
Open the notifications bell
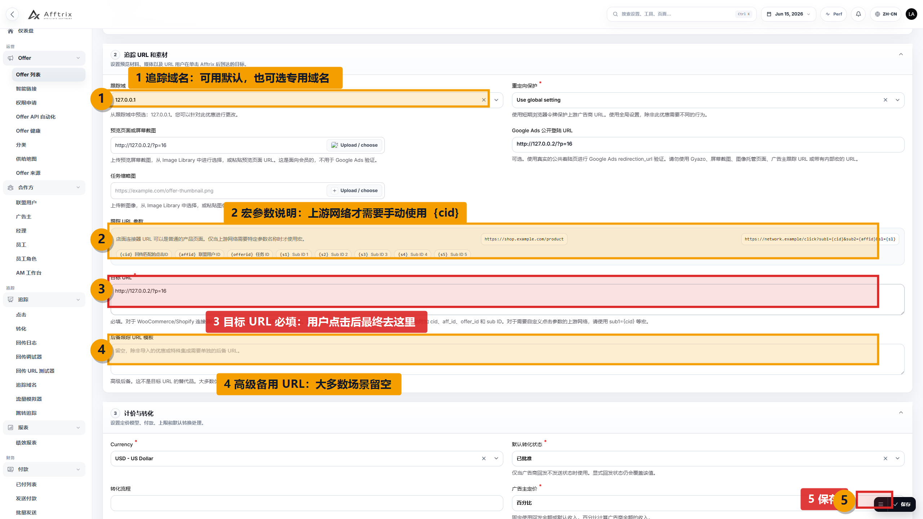tap(858, 14)
